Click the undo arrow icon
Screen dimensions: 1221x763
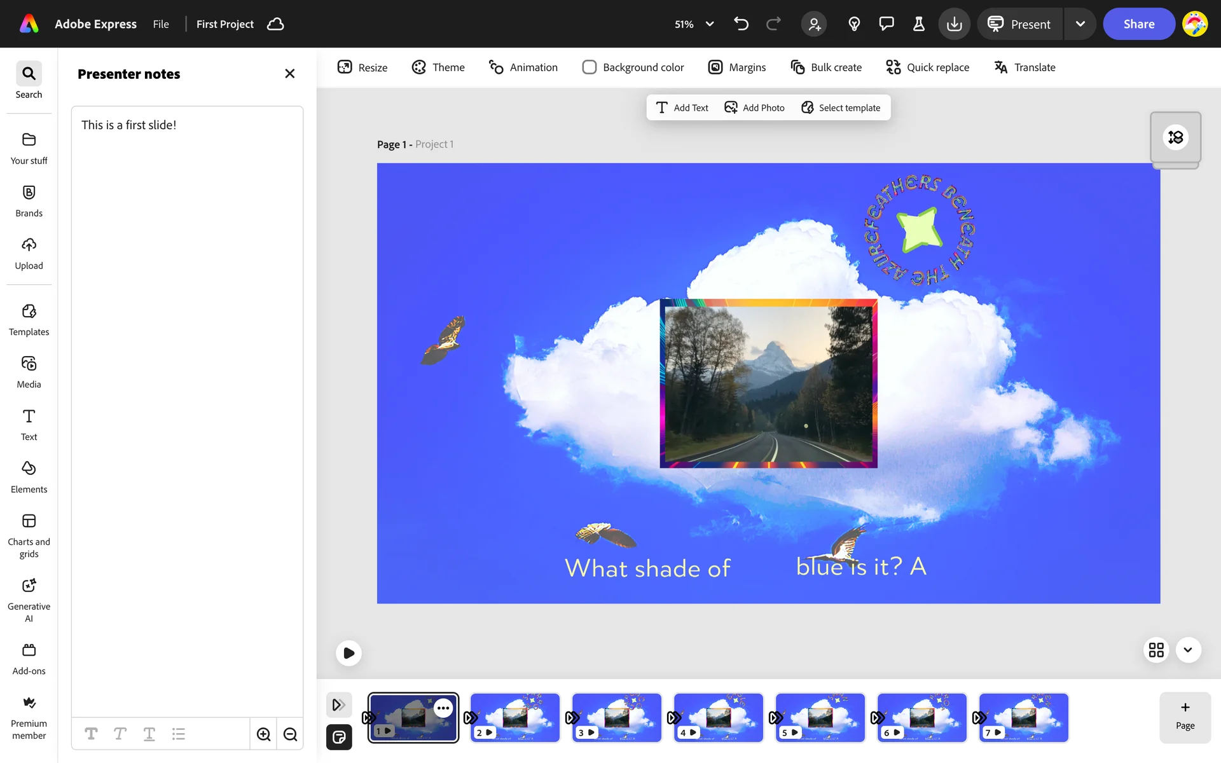pyautogui.click(x=741, y=24)
